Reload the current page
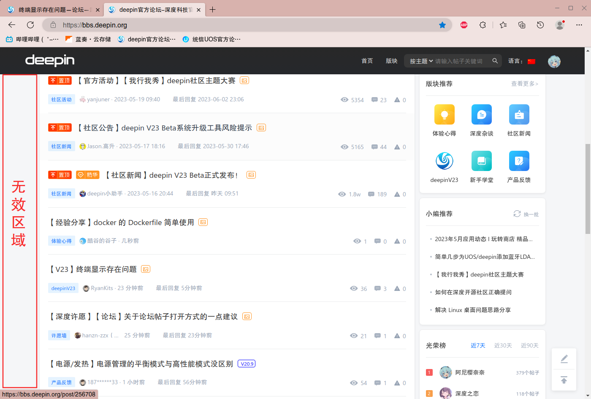This screenshot has height=399, width=591. (x=30, y=25)
